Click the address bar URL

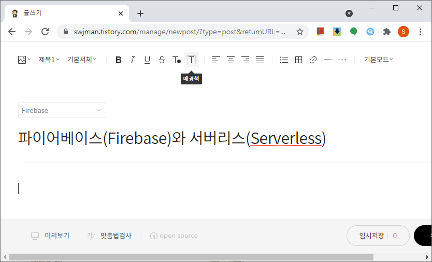click(180, 32)
